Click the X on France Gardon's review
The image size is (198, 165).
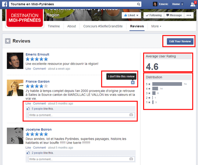click(x=133, y=82)
